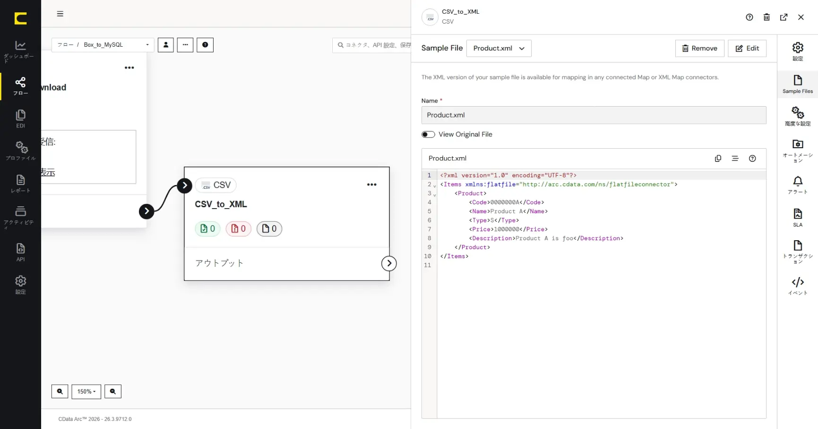Click the flow help question icon
Screen dimensions: 818x429
point(205,45)
